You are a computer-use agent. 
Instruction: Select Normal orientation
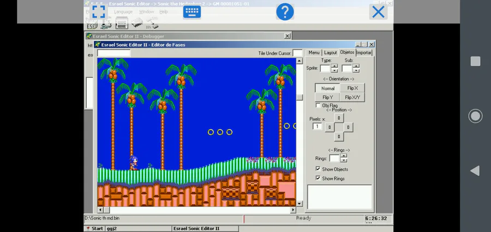[327, 88]
